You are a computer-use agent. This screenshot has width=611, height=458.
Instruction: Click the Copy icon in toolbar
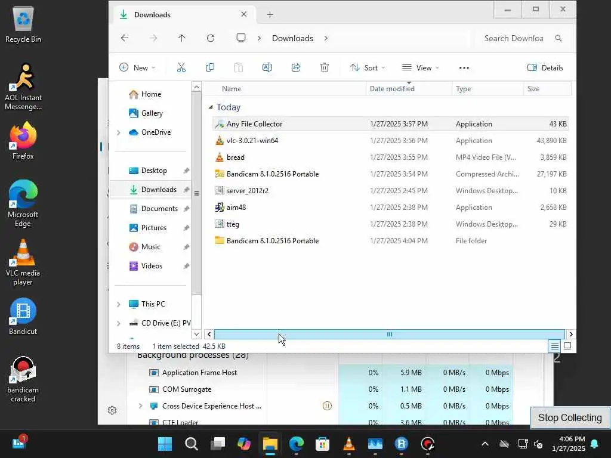pos(209,67)
